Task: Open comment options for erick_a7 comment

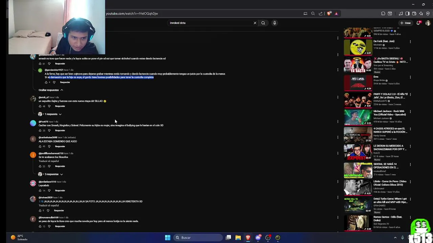Action: 338,97
